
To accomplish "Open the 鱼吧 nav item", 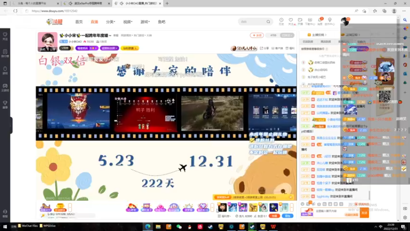I will point(161,22).
